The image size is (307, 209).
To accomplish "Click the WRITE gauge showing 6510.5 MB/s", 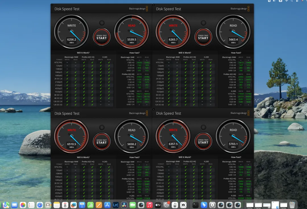I will (x=71, y=136).
